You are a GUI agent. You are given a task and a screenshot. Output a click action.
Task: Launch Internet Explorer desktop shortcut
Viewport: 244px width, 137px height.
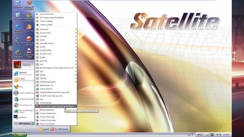coord(18,29)
